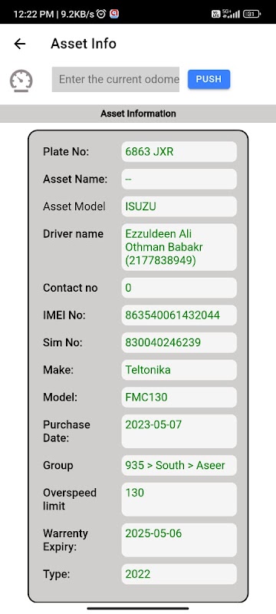Tap the Model: label
The height and width of the screenshot is (614, 276).
pyautogui.click(x=61, y=398)
